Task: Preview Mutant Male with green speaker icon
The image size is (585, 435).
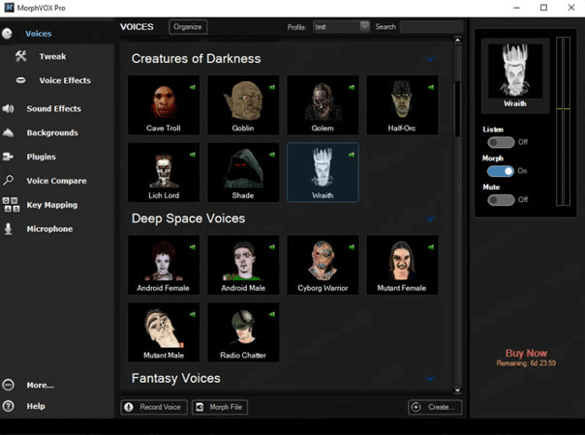Action: [192, 314]
